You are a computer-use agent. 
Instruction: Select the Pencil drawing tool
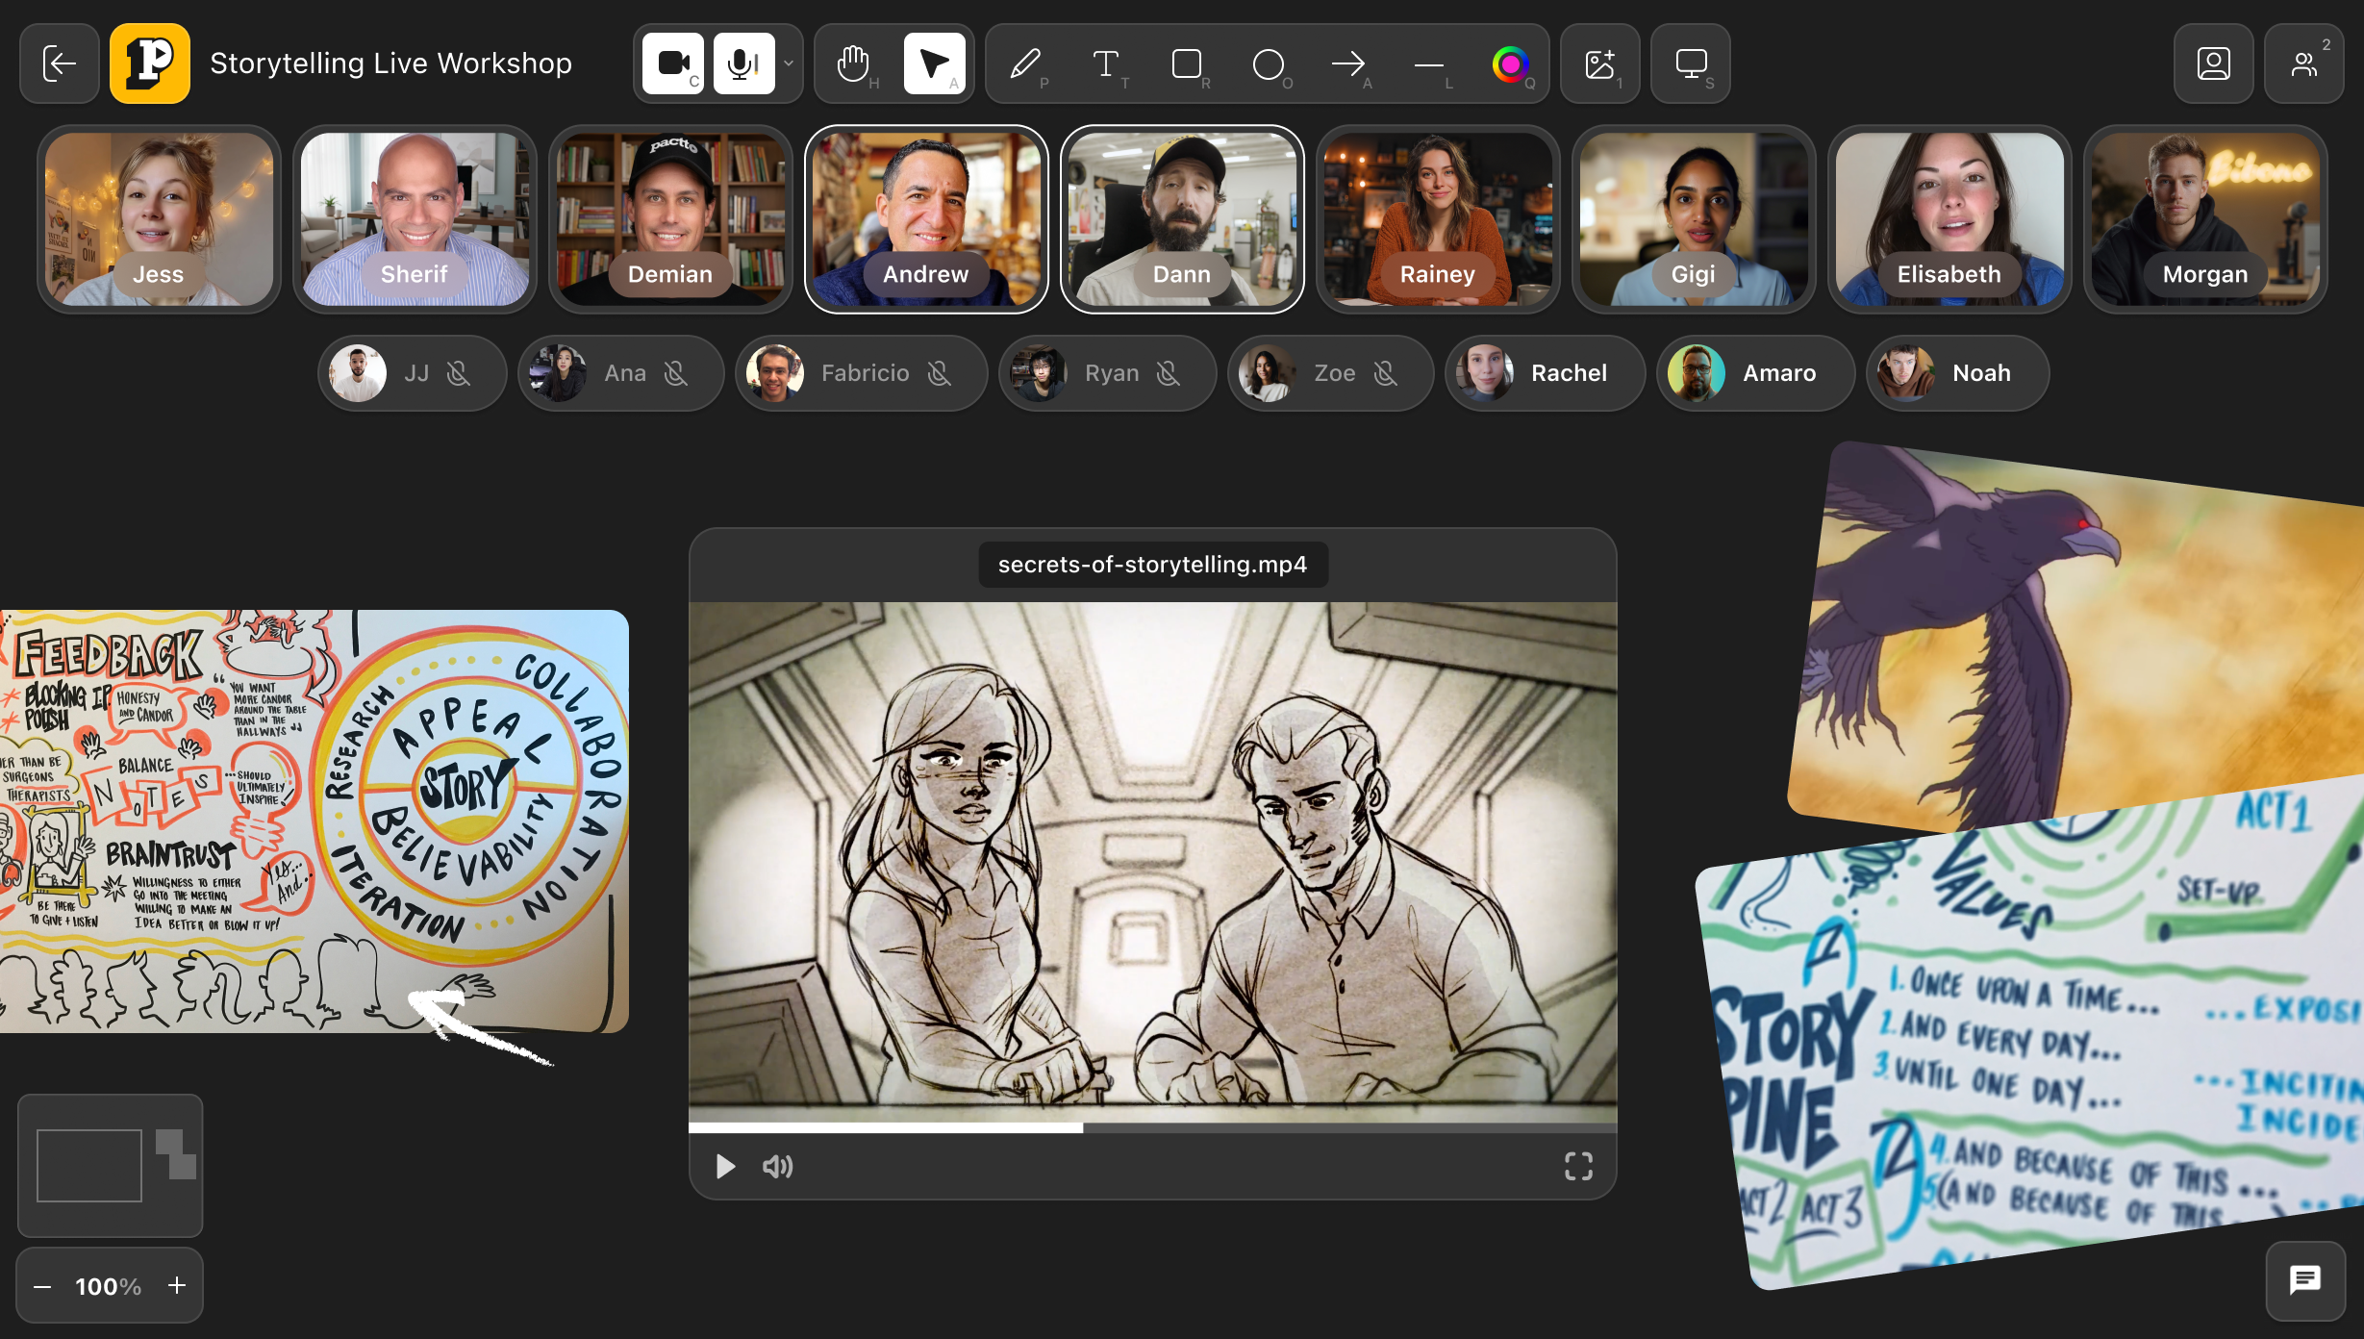tap(1025, 64)
